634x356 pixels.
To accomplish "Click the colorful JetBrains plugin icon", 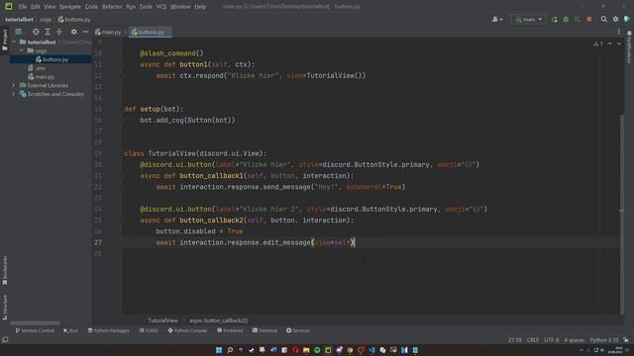I will click(x=627, y=20).
